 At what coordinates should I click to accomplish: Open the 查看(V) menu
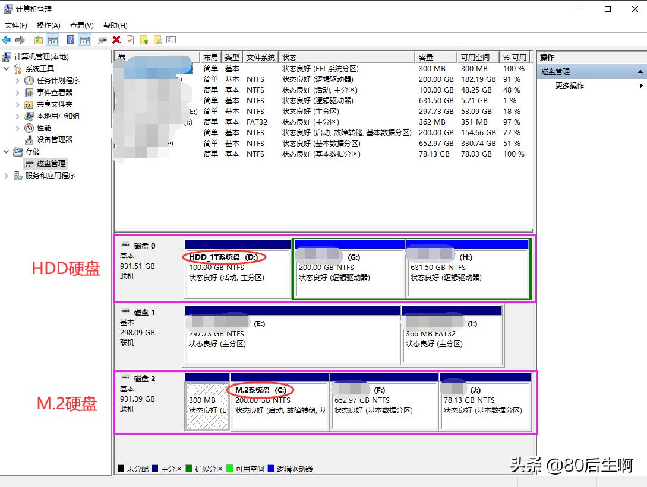(81, 25)
